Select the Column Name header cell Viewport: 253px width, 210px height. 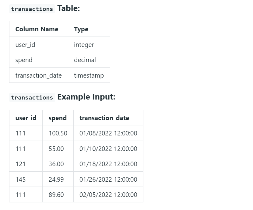point(37,29)
